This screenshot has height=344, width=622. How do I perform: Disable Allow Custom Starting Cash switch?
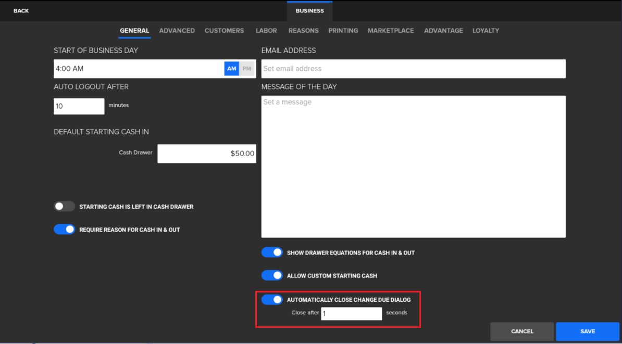point(272,275)
